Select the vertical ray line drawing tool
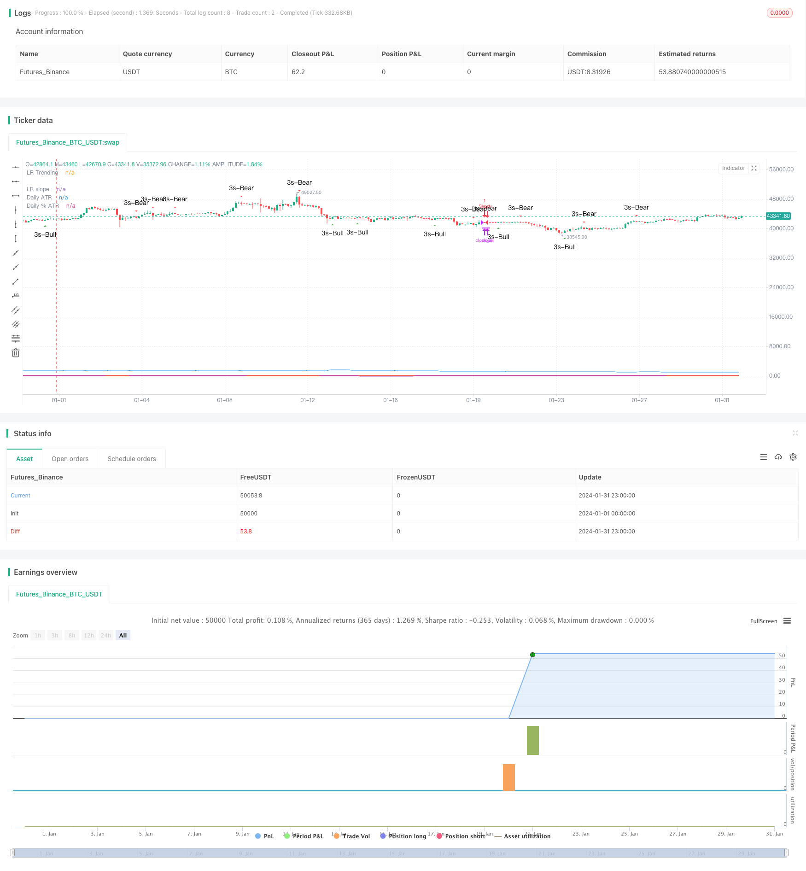This screenshot has height=871, width=806. pyautogui.click(x=16, y=224)
